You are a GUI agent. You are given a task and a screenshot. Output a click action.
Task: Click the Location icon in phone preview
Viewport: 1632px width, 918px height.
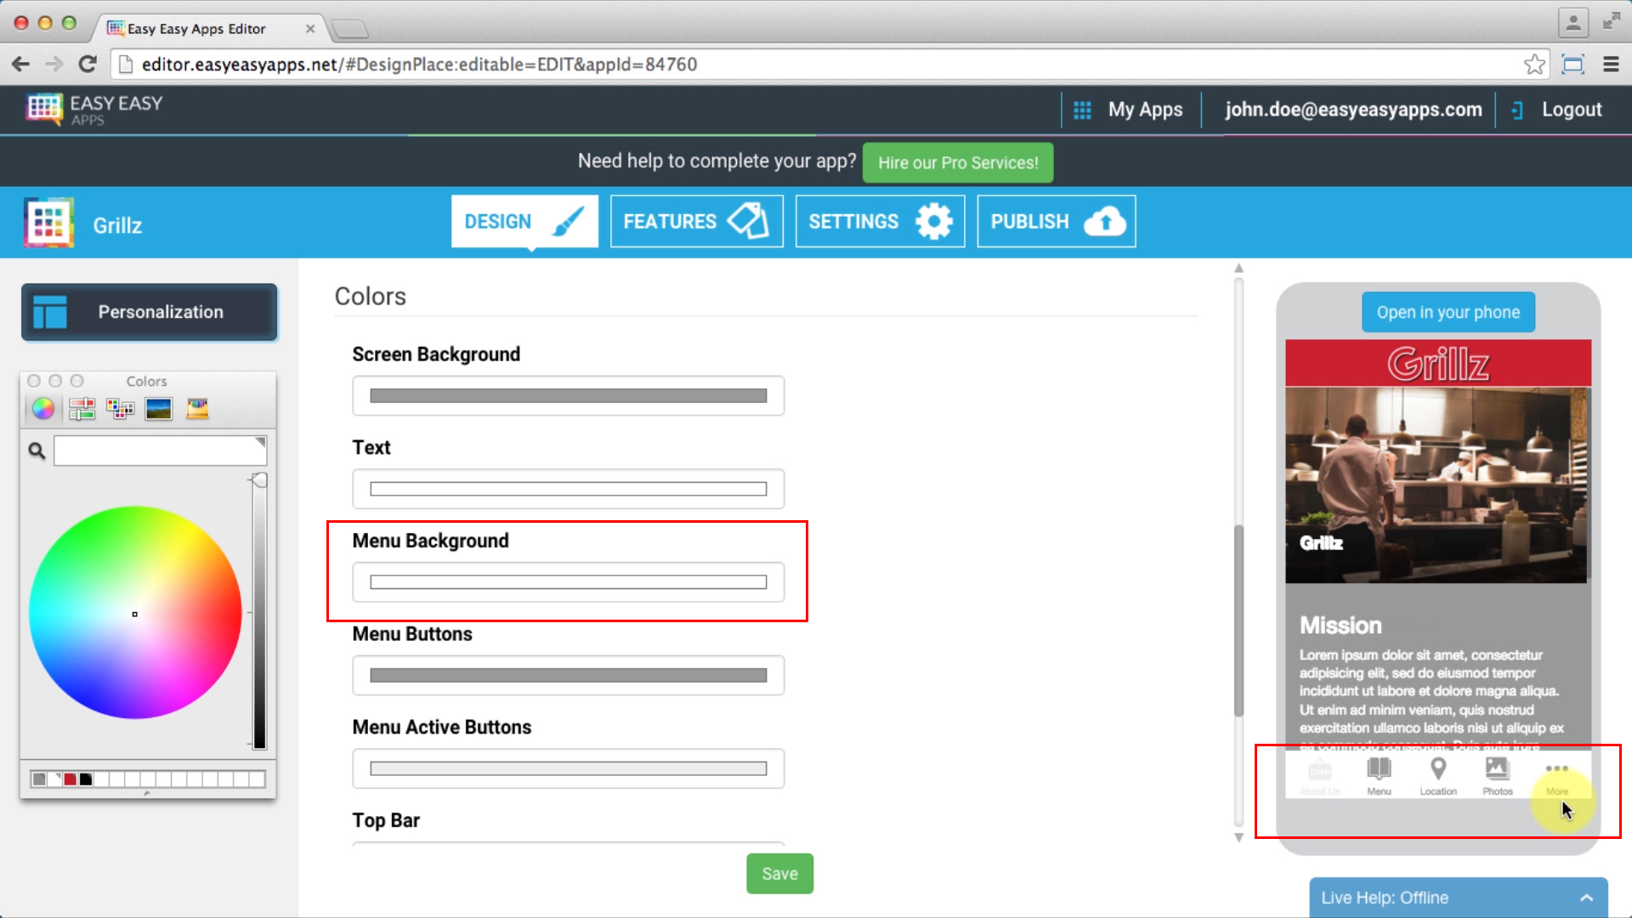pos(1437,776)
